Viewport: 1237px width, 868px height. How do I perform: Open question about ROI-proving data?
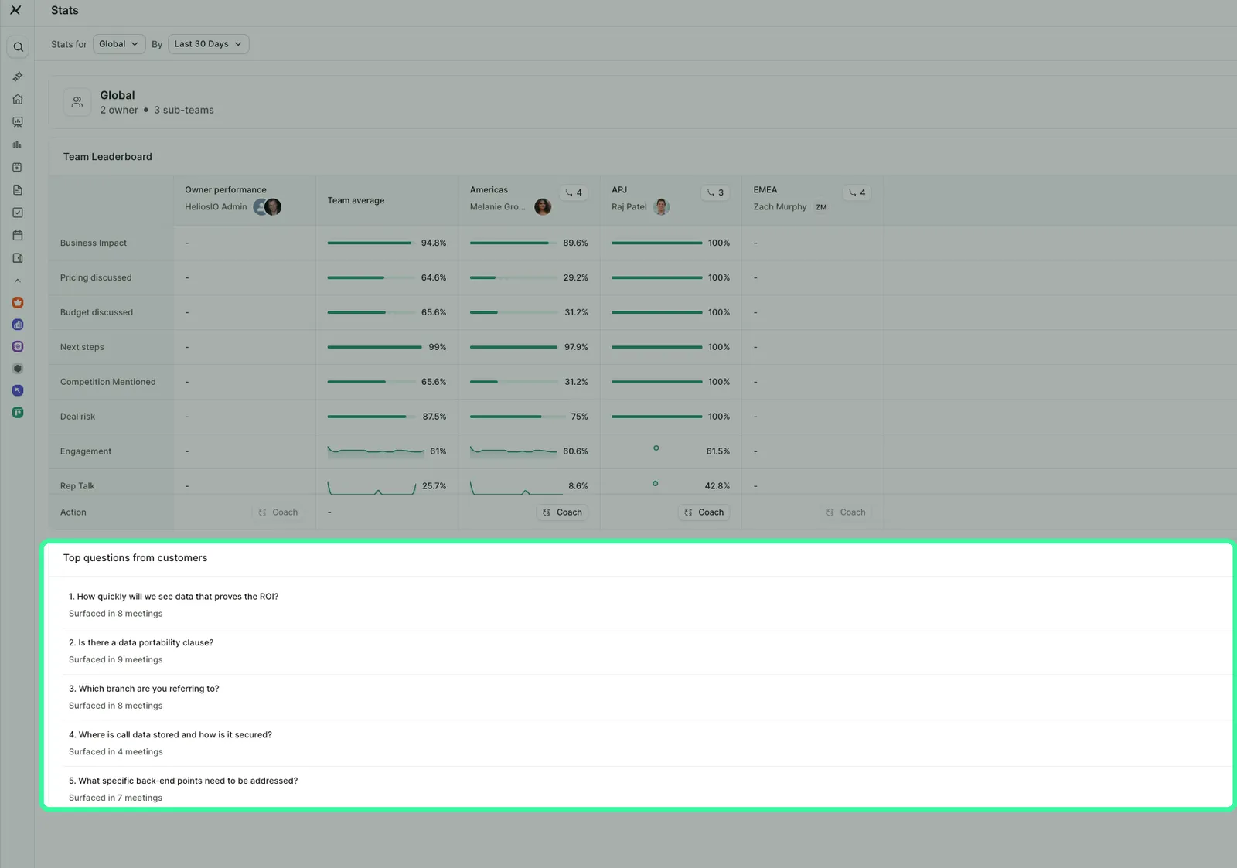174,597
